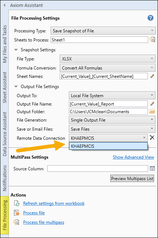Open the blue help question mark icon
The image size is (158, 238).
point(150,18)
